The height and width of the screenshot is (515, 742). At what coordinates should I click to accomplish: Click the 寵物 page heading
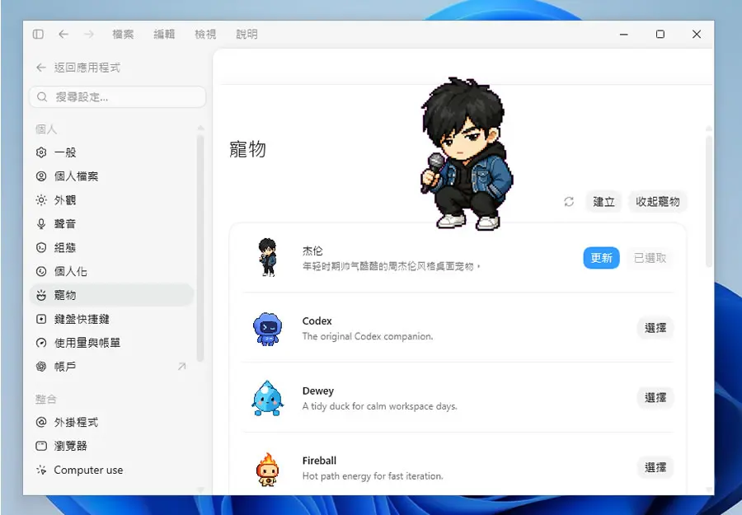pyautogui.click(x=247, y=149)
